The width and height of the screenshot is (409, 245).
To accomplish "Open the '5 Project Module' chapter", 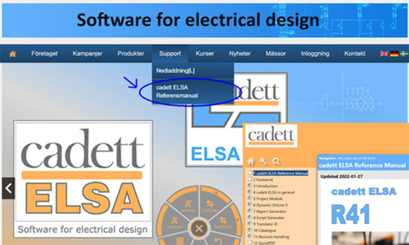I will coord(267,199).
